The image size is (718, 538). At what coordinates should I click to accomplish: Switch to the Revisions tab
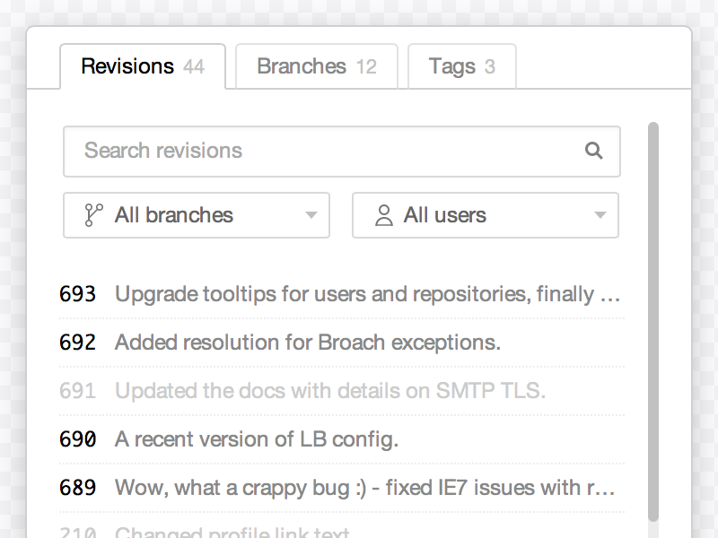click(x=141, y=65)
